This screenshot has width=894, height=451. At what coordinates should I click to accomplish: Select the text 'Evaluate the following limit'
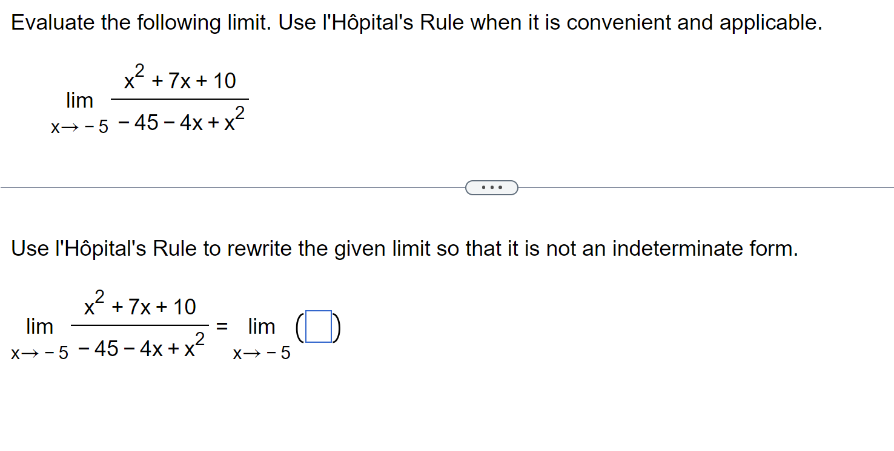coord(121,22)
